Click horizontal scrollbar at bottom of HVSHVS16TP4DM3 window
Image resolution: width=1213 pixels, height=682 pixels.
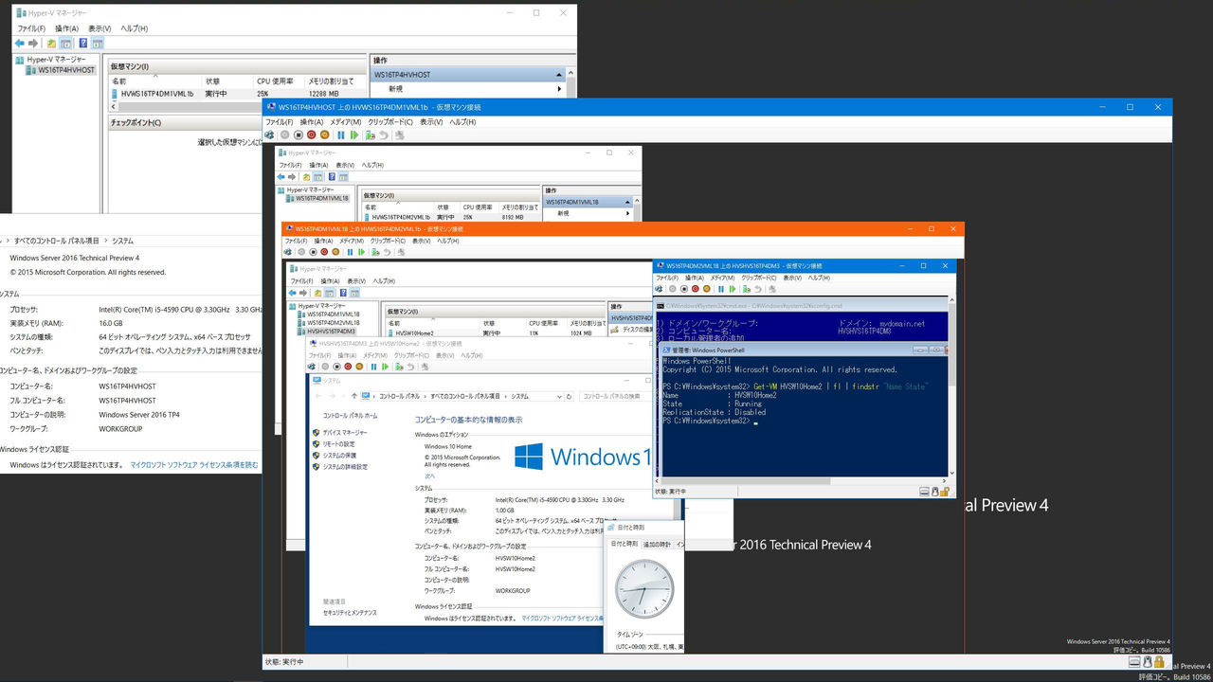pyautogui.click(x=801, y=480)
